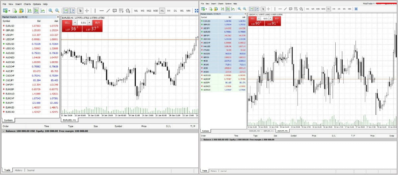Draw a trendline using left toolbar icon
Screen dimensions: 398x175
(108, 11)
